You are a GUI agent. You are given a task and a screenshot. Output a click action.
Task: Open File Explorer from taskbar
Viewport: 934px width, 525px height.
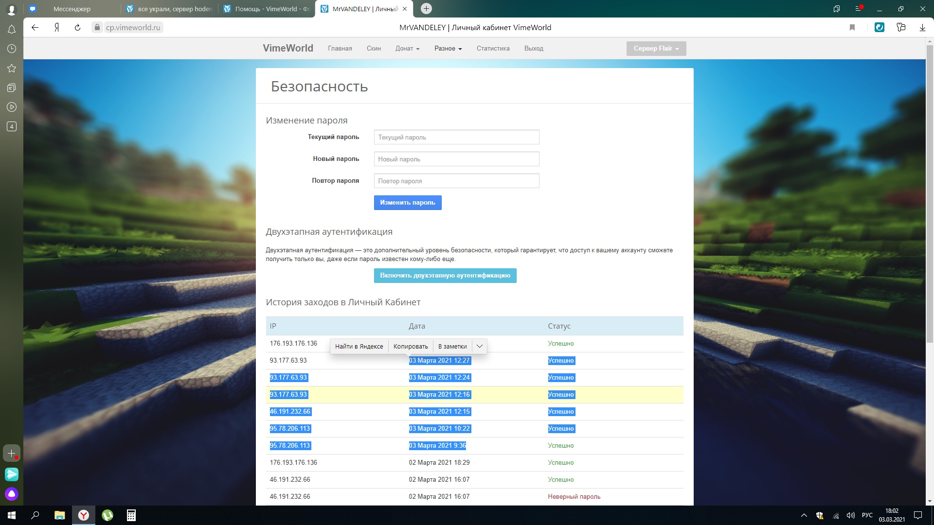pos(59,515)
